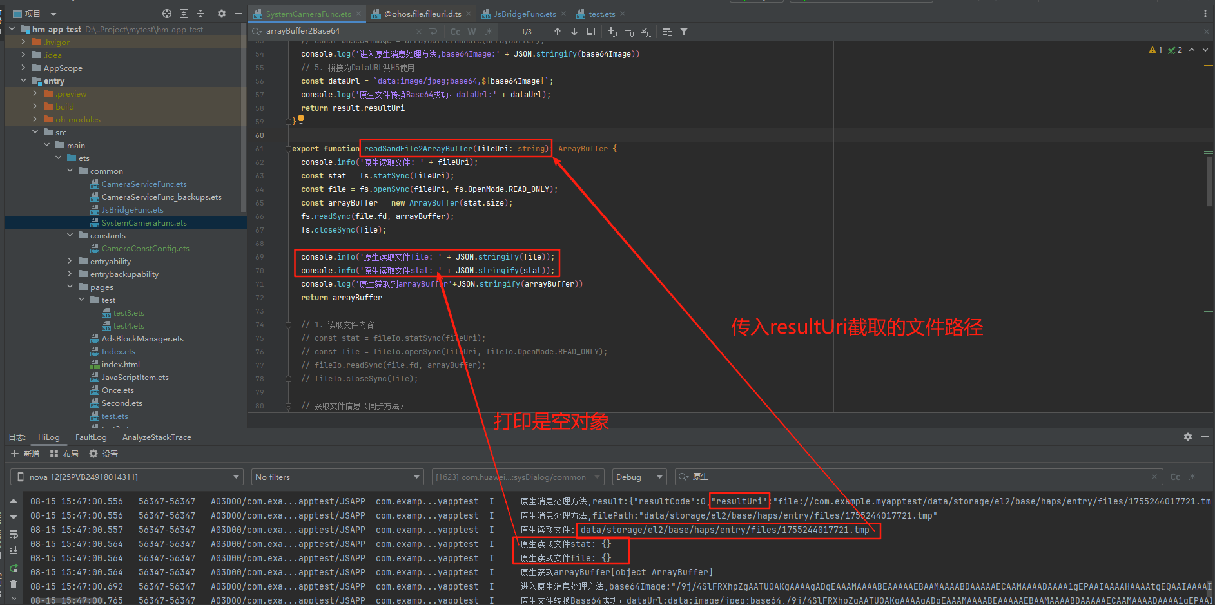This screenshot has height=605, width=1215.
Task: Open the AnalyzeStackTrace tab
Action: pyautogui.click(x=157, y=437)
